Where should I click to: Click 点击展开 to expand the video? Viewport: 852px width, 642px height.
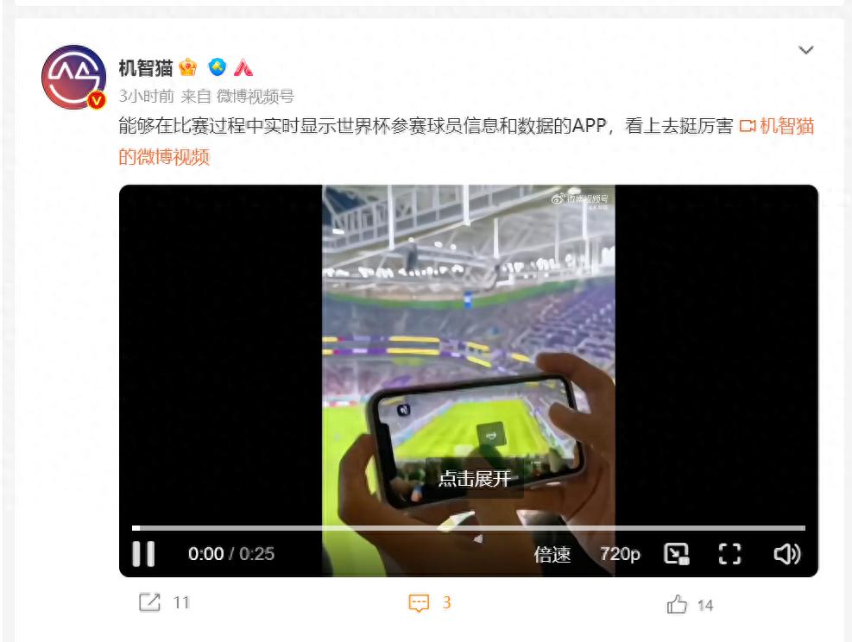pyautogui.click(x=475, y=479)
